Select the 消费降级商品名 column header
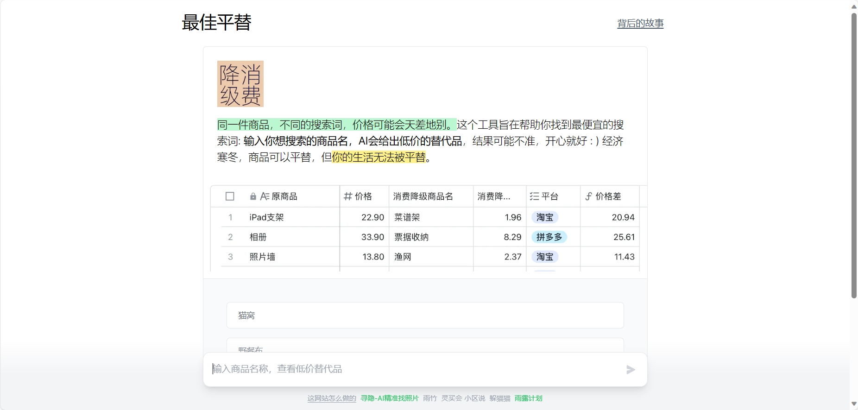The width and height of the screenshot is (858, 410). click(431, 196)
